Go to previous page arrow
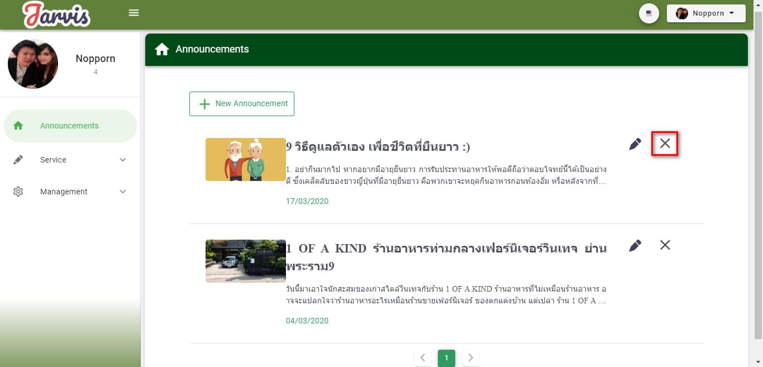The image size is (763, 367). (423, 358)
